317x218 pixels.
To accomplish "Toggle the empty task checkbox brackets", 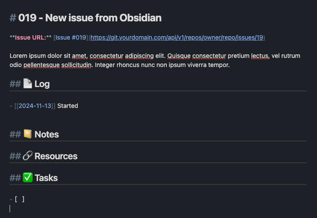I will pyautogui.click(x=19, y=199).
